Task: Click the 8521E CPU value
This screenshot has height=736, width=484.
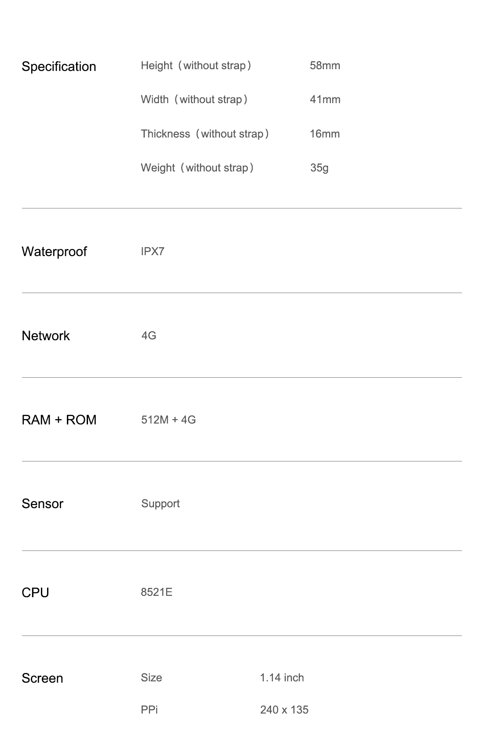Action: coord(157,592)
